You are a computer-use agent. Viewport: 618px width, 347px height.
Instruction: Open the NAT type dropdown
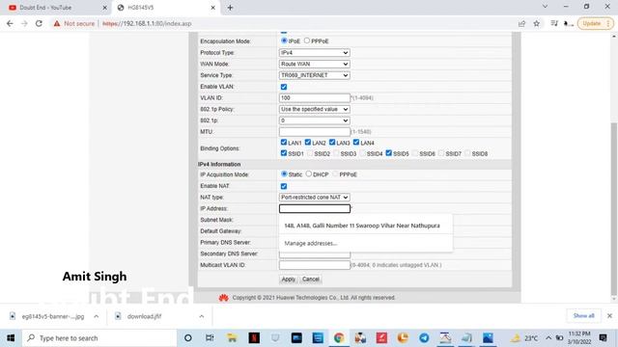click(x=314, y=197)
